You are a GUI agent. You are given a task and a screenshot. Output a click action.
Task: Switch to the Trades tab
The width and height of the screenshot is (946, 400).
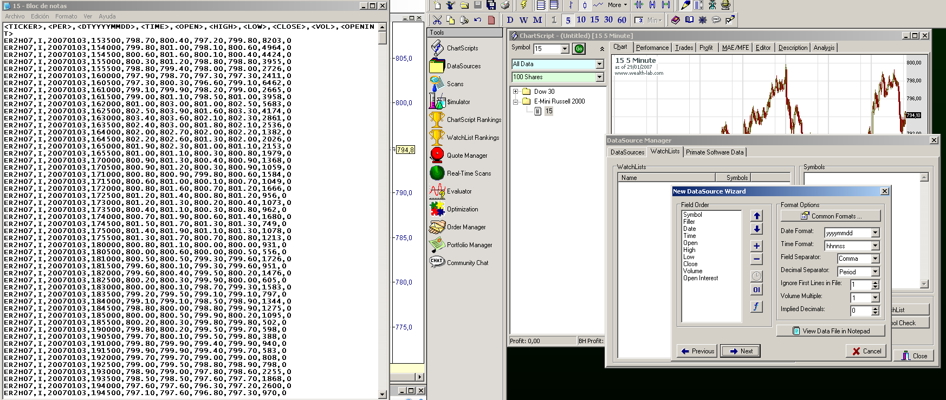[684, 48]
